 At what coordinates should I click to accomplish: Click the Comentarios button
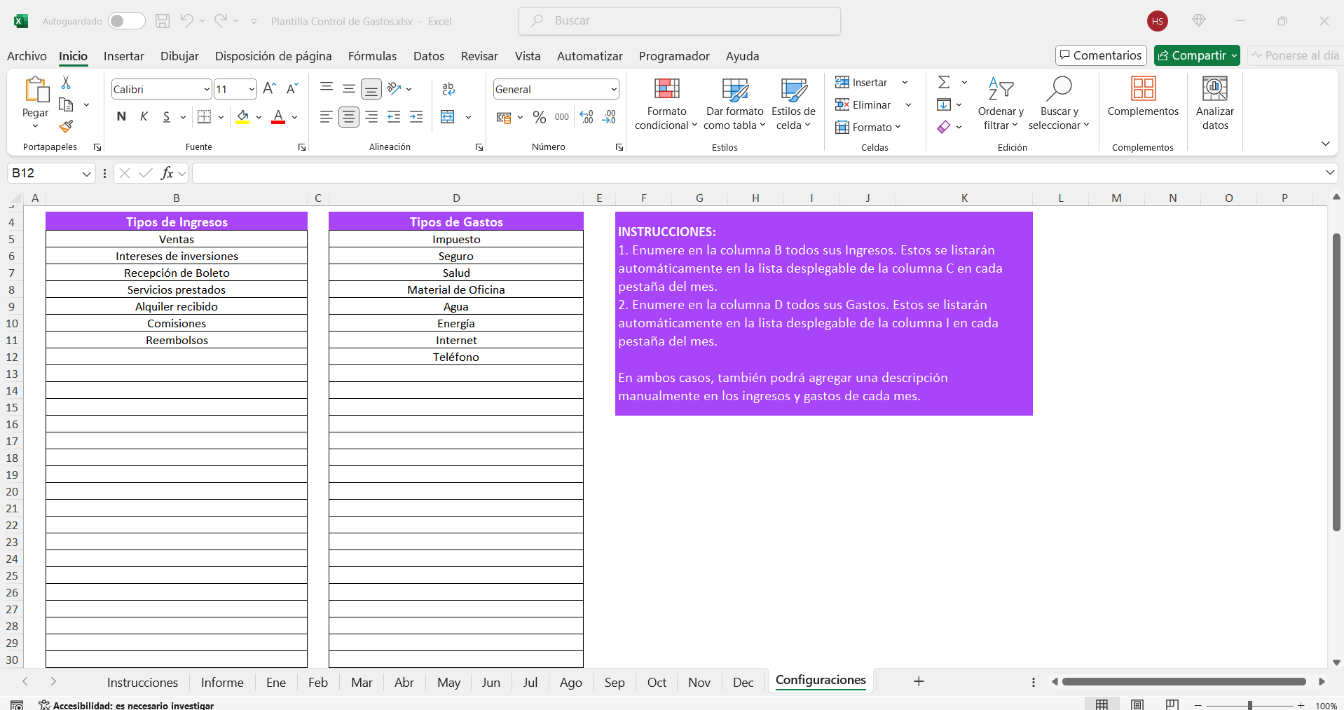point(1101,55)
